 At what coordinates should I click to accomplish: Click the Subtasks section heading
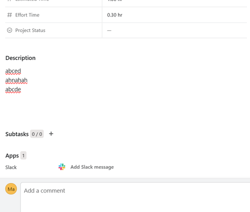tap(17, 134)
